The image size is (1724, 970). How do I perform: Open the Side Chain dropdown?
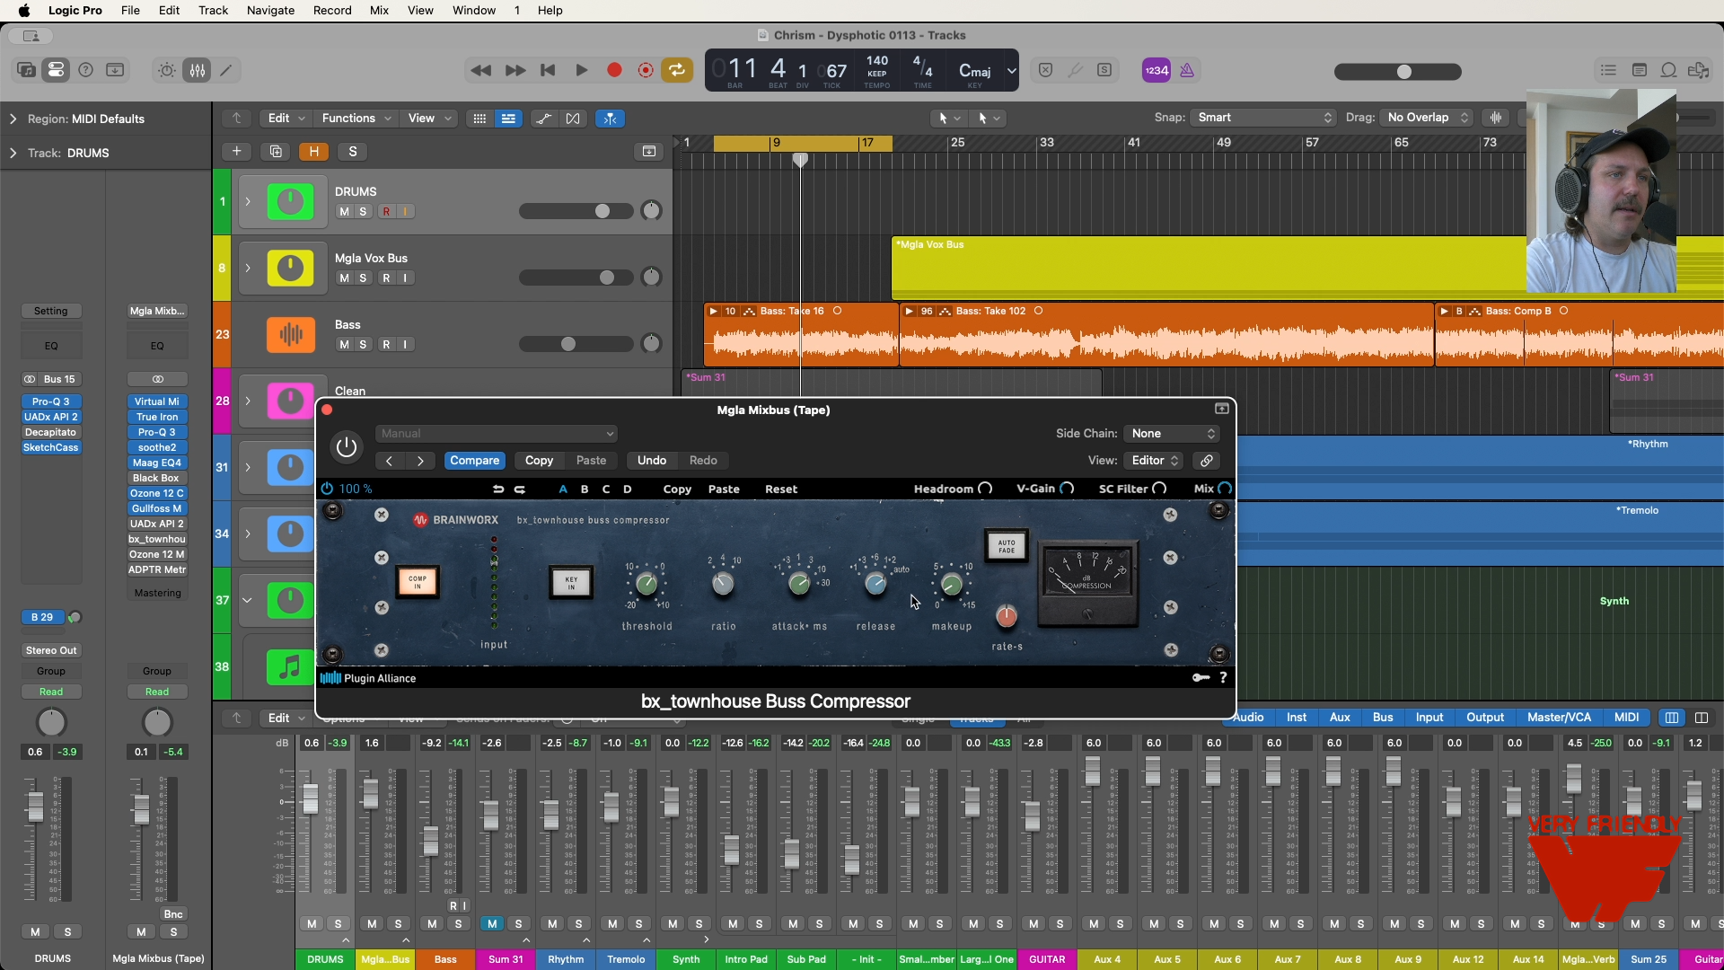click(1173, 434)
